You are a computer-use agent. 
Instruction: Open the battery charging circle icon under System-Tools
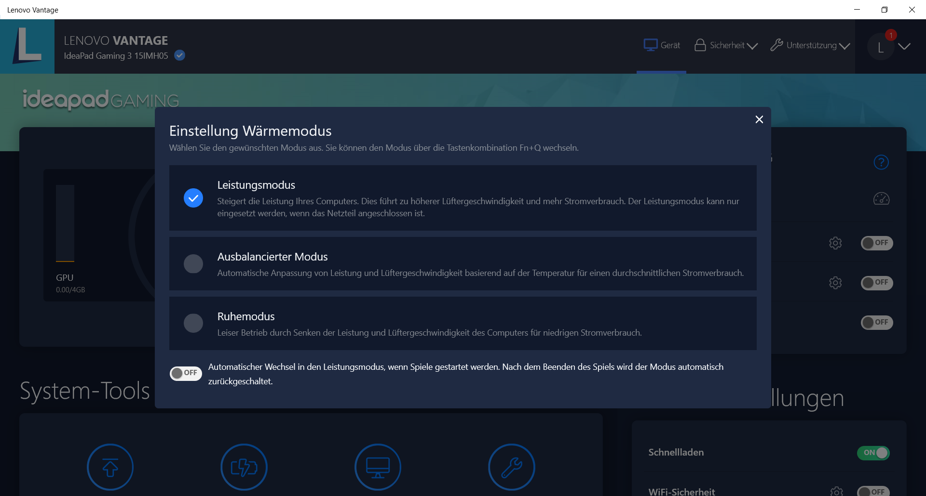coord(244,467)
